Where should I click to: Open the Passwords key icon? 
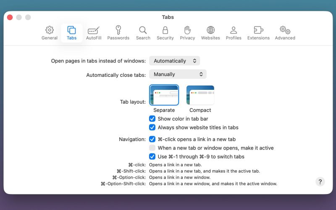click(118, 33)
